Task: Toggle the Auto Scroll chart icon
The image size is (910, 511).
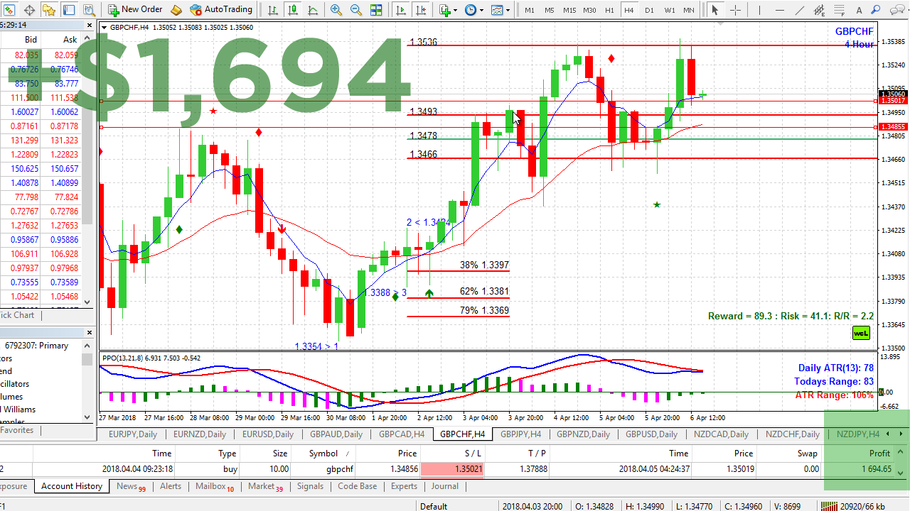Action: [402, 10]
